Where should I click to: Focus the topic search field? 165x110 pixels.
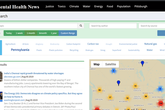39,26
